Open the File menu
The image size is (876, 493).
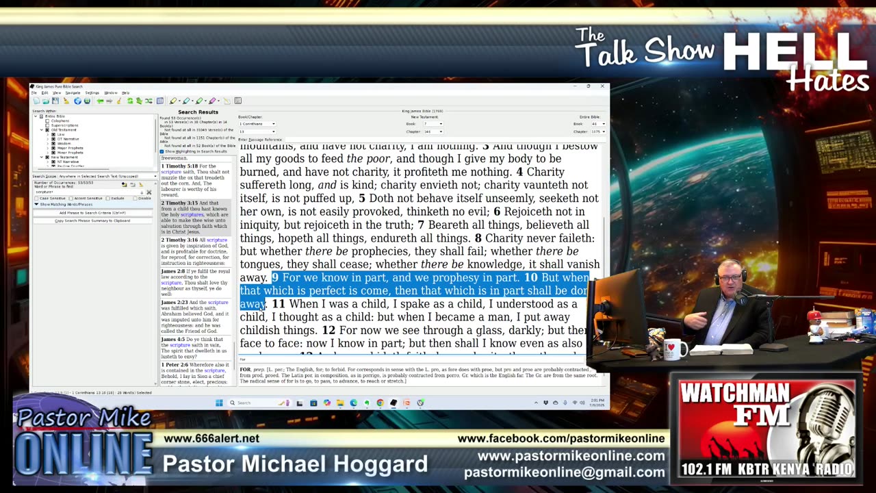pos(34,92)
